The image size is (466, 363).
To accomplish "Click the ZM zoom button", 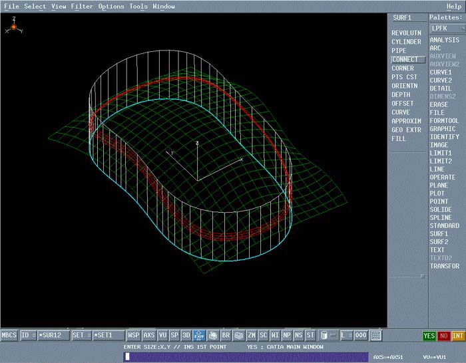I will (x=252, y=336).
